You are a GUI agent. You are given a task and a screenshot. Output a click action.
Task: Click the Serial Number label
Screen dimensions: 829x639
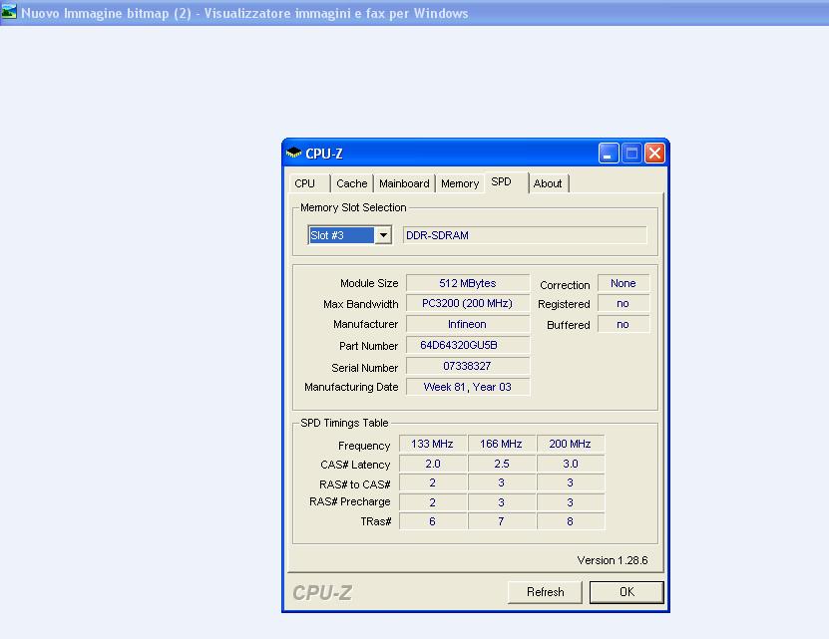click(365, 367)
